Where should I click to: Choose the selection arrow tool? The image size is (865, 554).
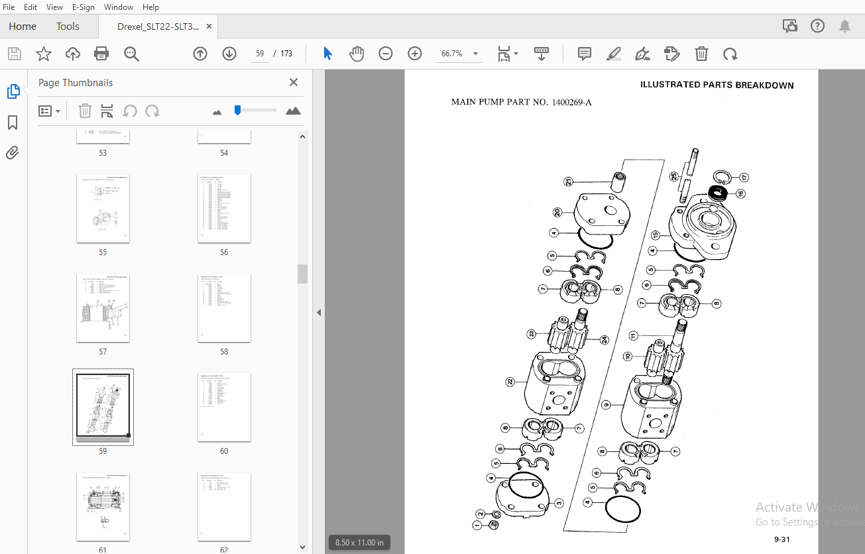click(327, 54)
